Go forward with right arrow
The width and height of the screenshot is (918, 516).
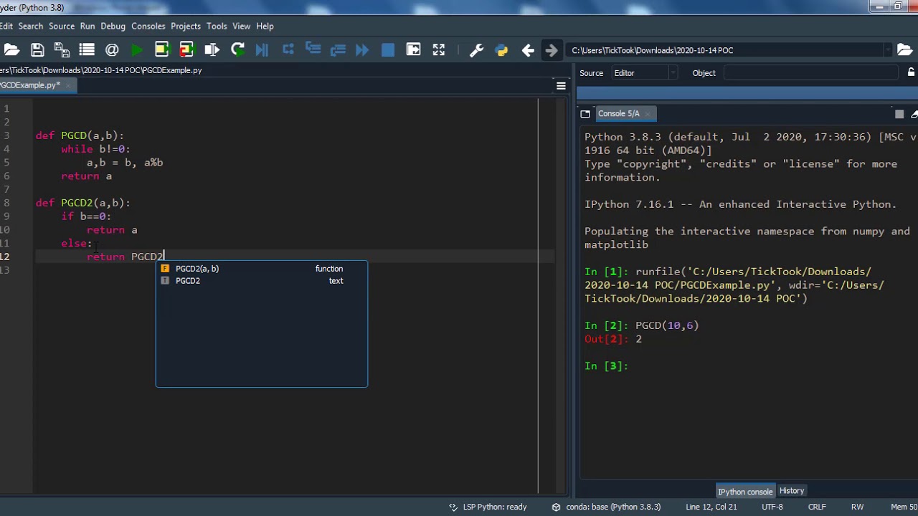click(x=552, y=49)
